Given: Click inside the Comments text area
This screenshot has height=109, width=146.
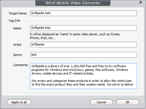Looking at the screenshot, I should coord(83,76).
